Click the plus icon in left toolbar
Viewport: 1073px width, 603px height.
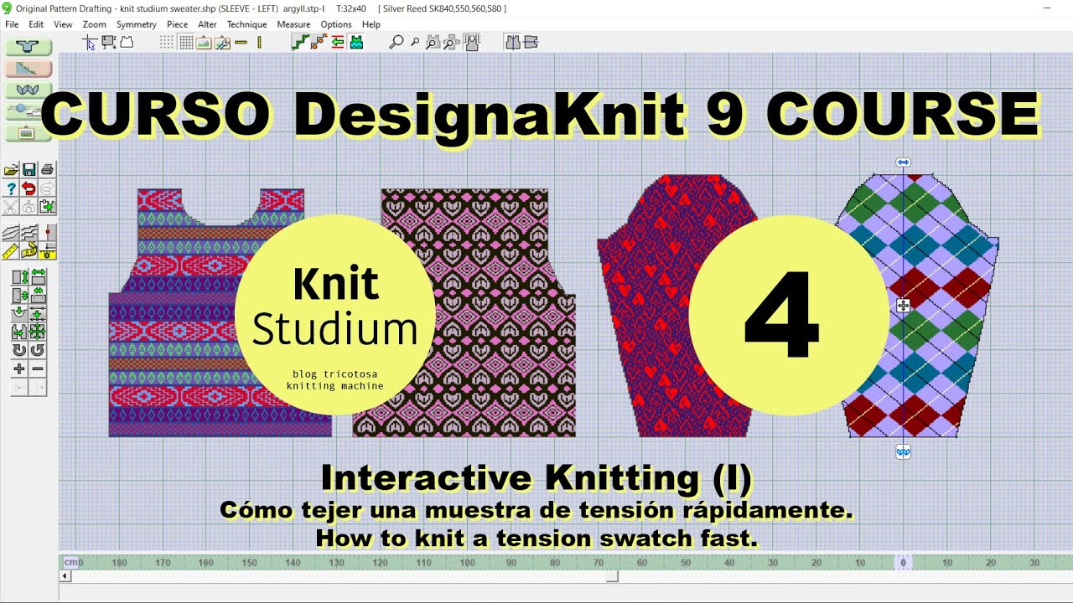(19, 368)
